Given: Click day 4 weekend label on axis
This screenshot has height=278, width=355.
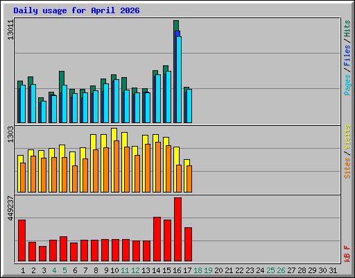Looking at the screenshot, I should coord(54,270).
